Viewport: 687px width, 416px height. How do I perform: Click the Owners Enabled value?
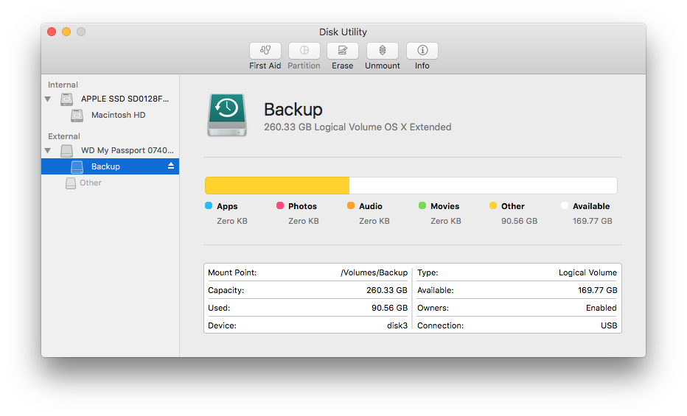tap(601, 308)
